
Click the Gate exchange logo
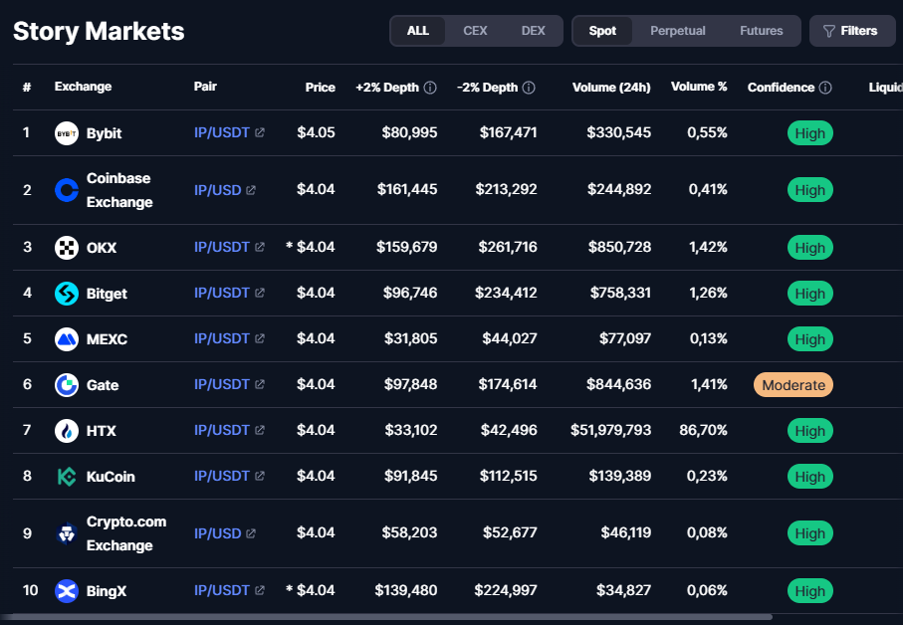67,385
